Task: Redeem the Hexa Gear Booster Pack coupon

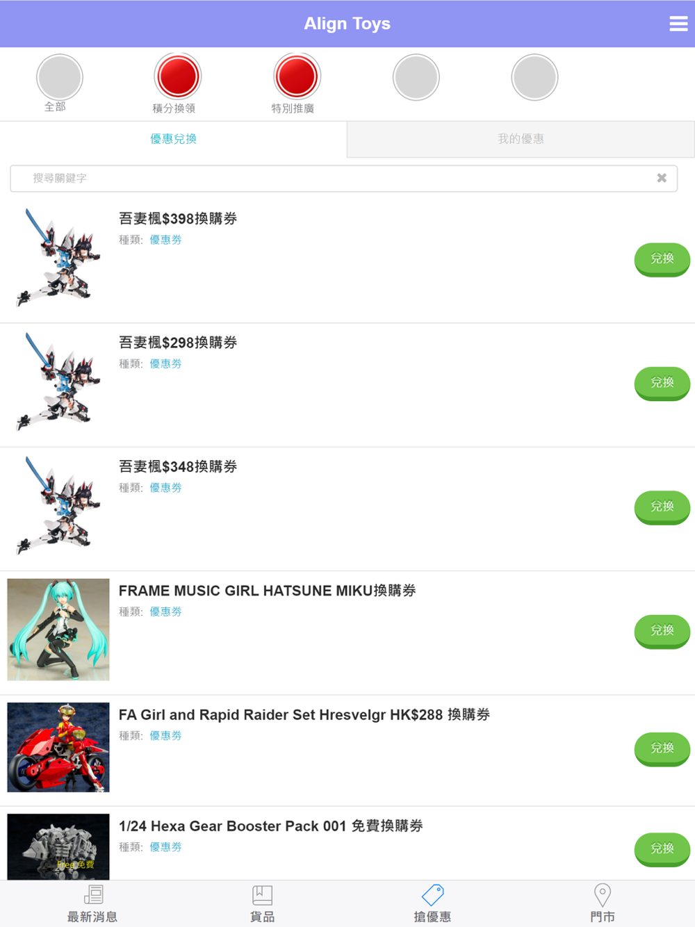Action: pos(662,849)
